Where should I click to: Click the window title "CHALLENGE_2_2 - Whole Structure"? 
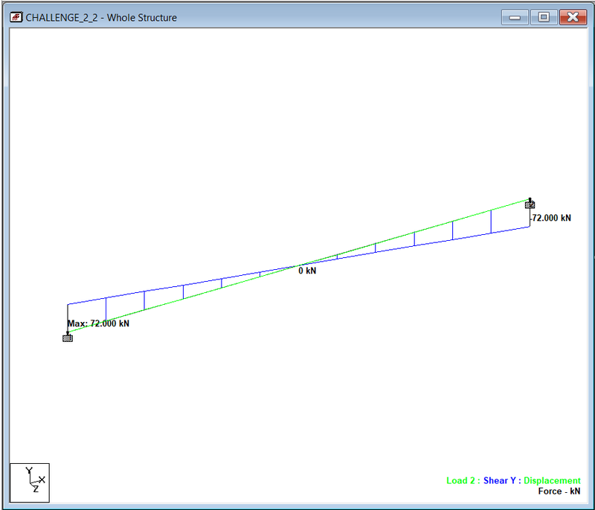pyautogui.click(x=101, y=18)
